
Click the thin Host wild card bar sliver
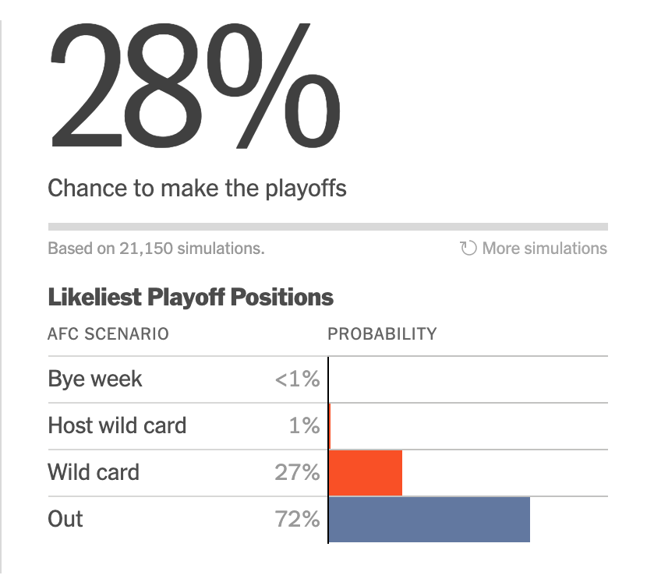(330, 425)
